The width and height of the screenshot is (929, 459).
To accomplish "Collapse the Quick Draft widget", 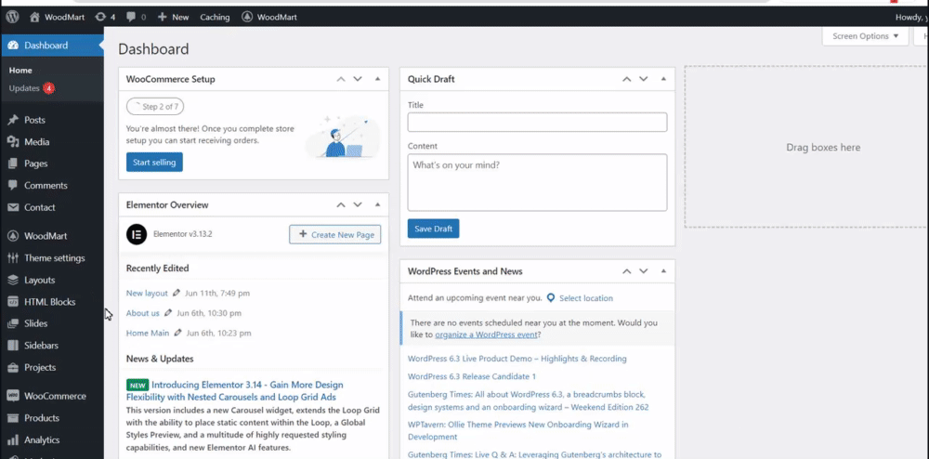I will 663,79.
